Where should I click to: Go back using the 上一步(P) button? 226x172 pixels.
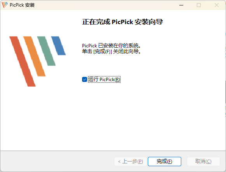click(131, 162)
